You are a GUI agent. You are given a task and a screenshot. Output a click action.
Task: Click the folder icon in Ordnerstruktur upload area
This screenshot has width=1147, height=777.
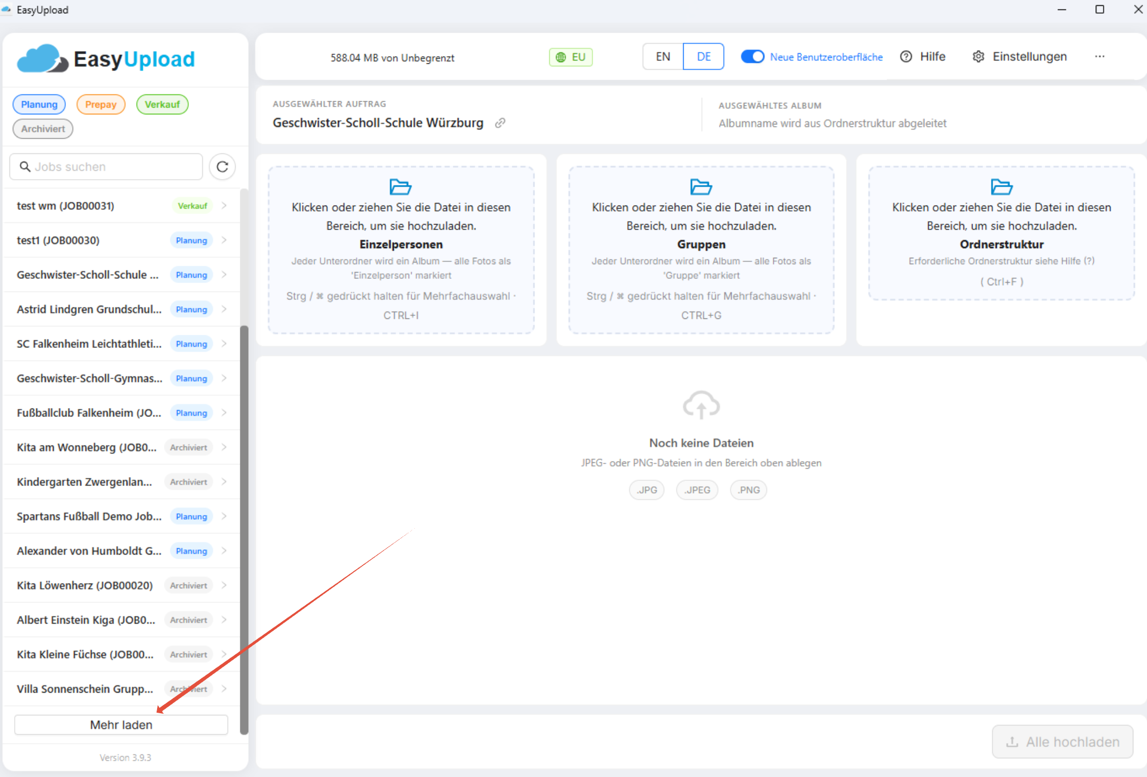[1002, 187]
